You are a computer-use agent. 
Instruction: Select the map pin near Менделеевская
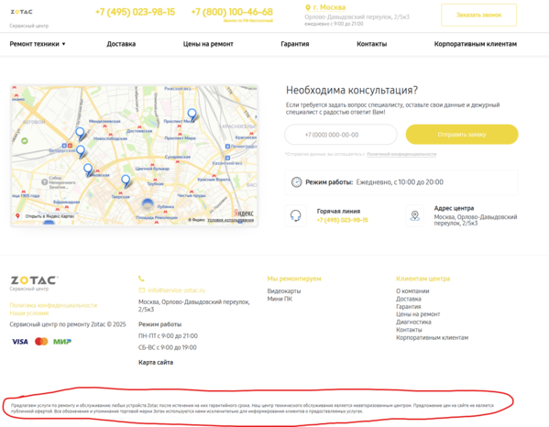pos(80,134)
